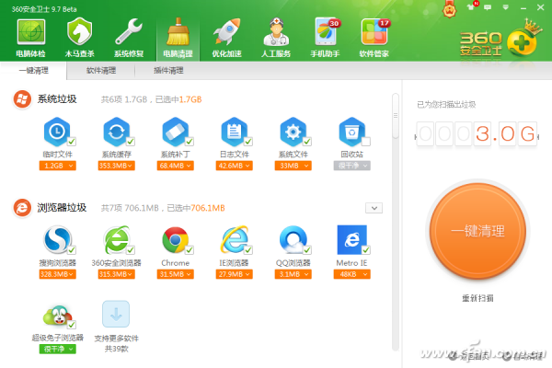Screen dimensions: 552x368
Task: Open 人工服务 doctor service icon
Action: point(276,31)
